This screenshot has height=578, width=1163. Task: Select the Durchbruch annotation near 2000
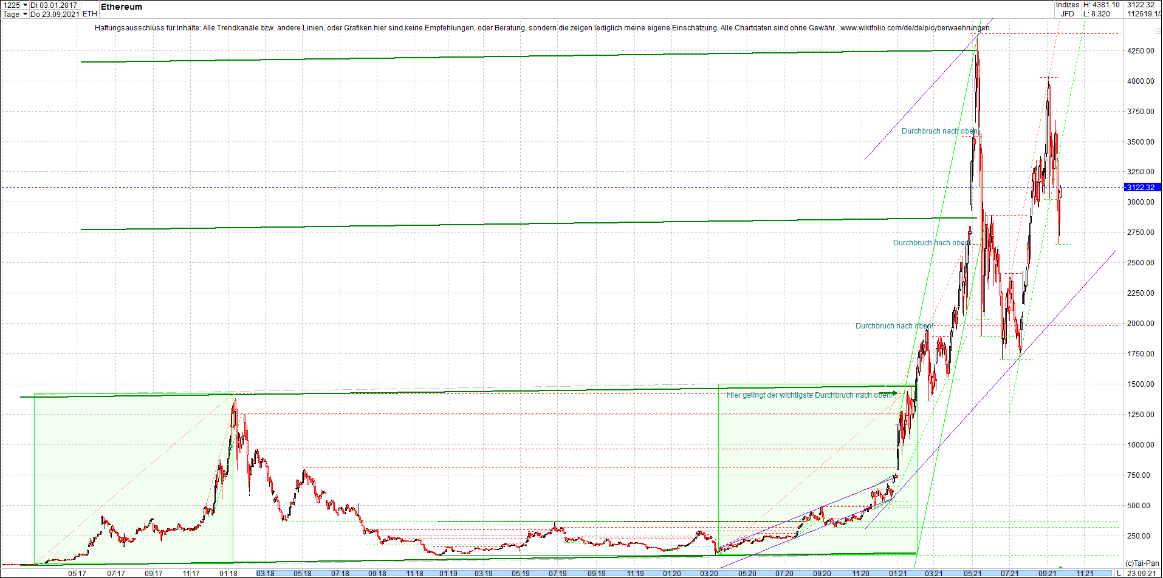tap(894, 326)
